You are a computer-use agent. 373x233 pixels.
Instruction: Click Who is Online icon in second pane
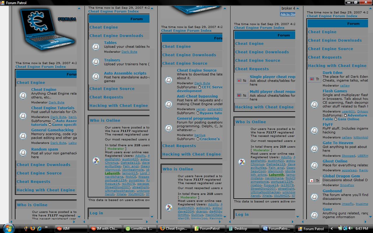pyautogui.click(x=96, y=160)
